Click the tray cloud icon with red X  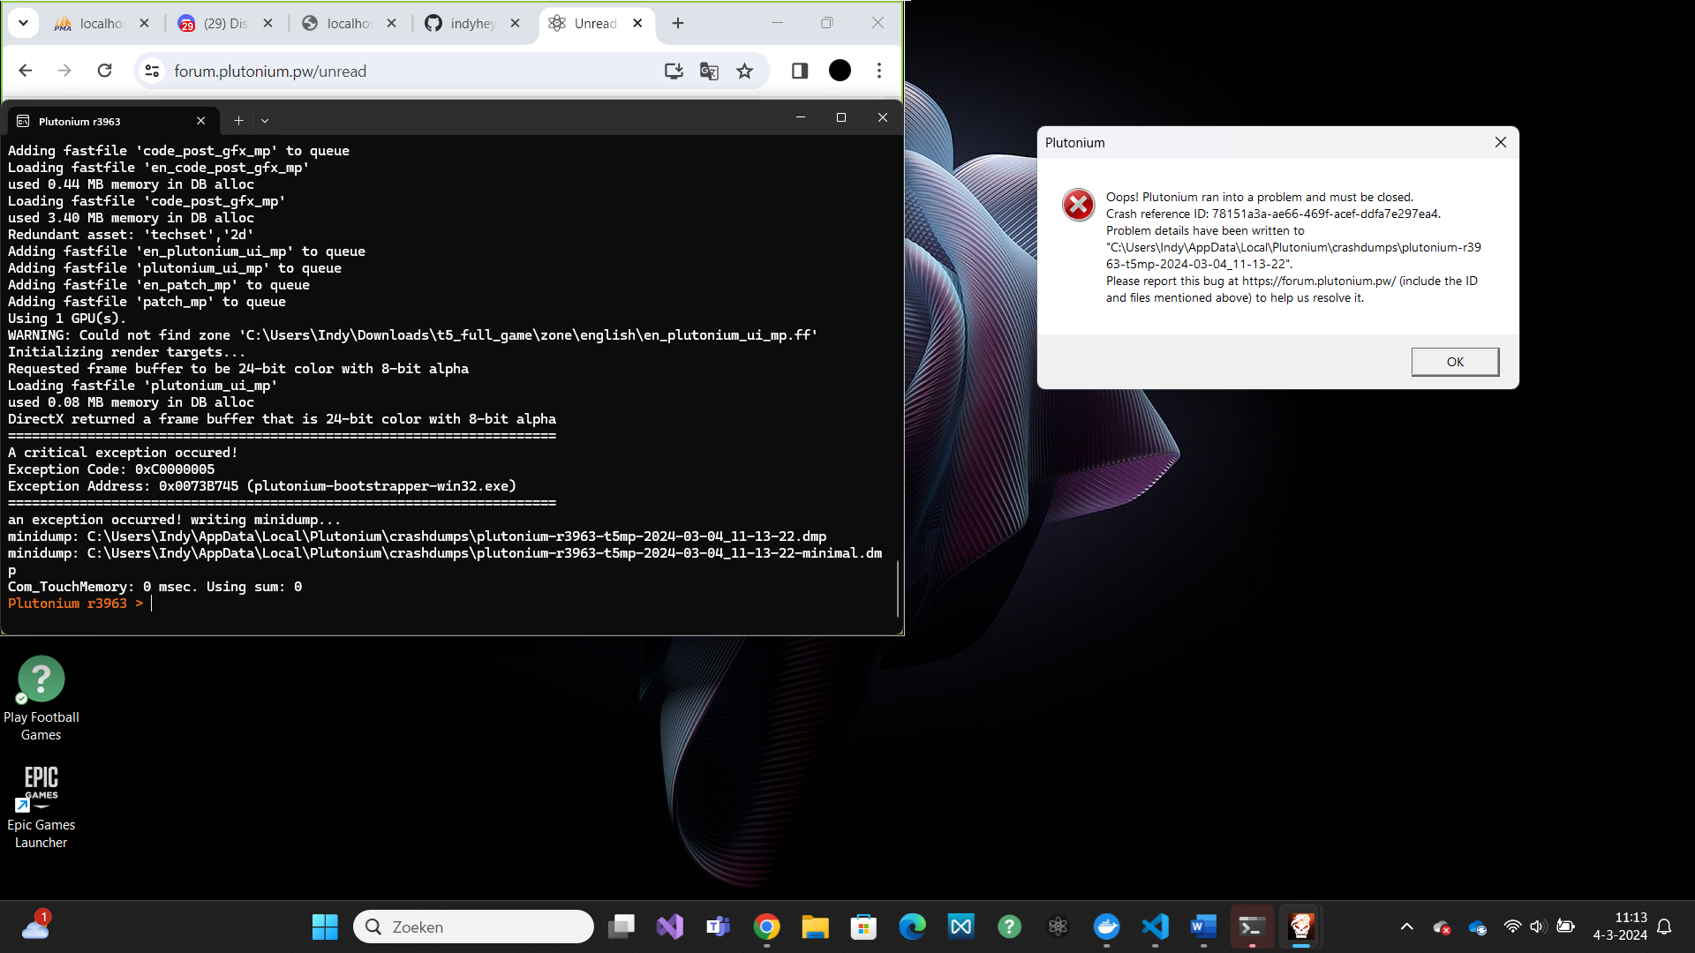pyautogui.click(x=1443, y=927)
